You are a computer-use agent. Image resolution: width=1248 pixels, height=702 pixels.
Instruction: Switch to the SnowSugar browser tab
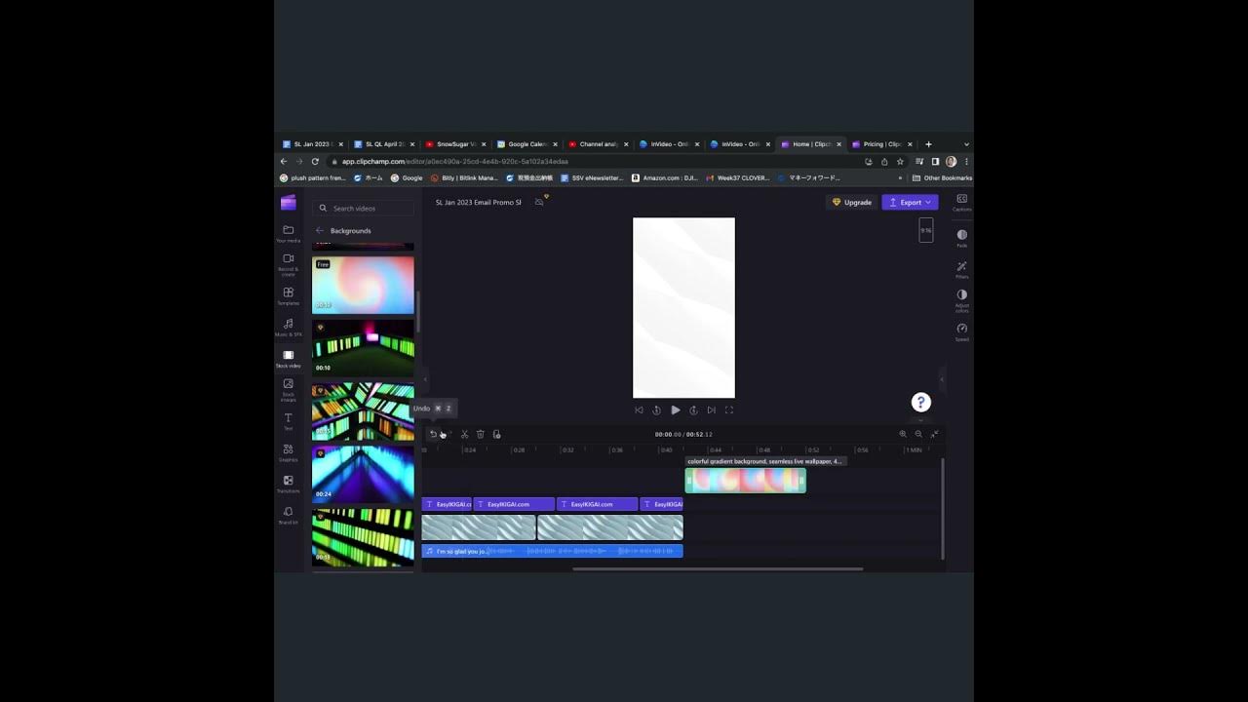click(x=454, y=144)
